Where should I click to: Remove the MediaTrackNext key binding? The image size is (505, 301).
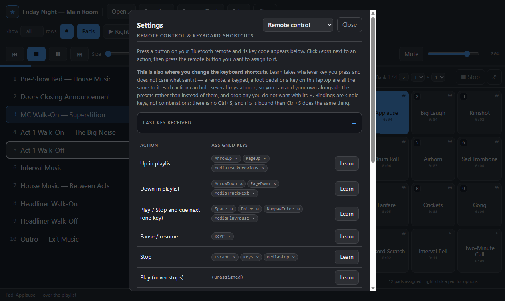253,193
